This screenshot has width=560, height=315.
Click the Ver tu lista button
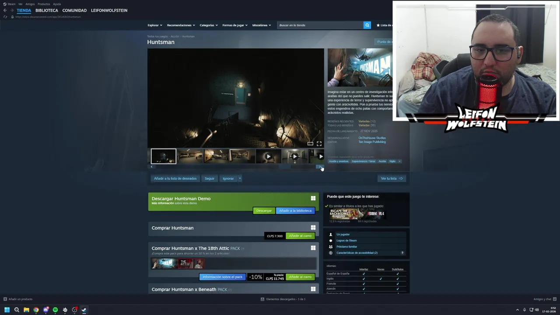(392, 178)
